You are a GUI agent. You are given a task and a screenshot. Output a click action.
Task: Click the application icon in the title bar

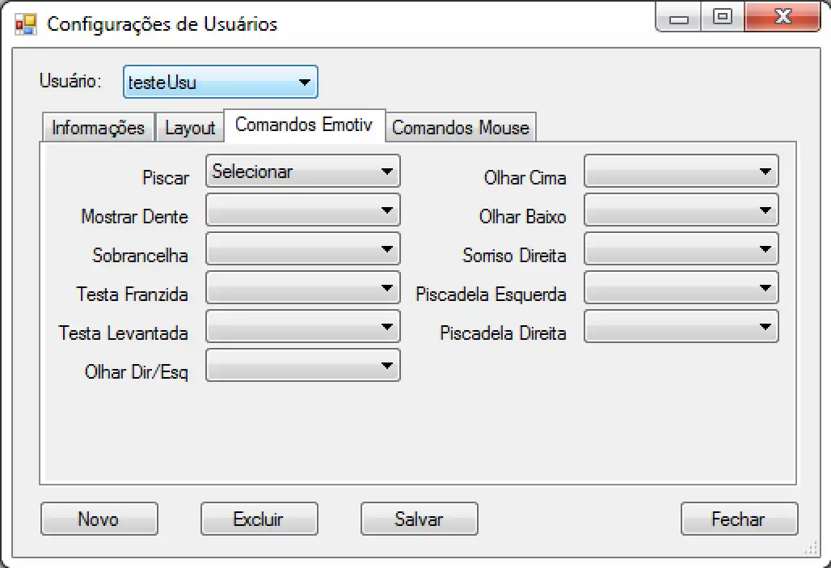click(25, 23)
